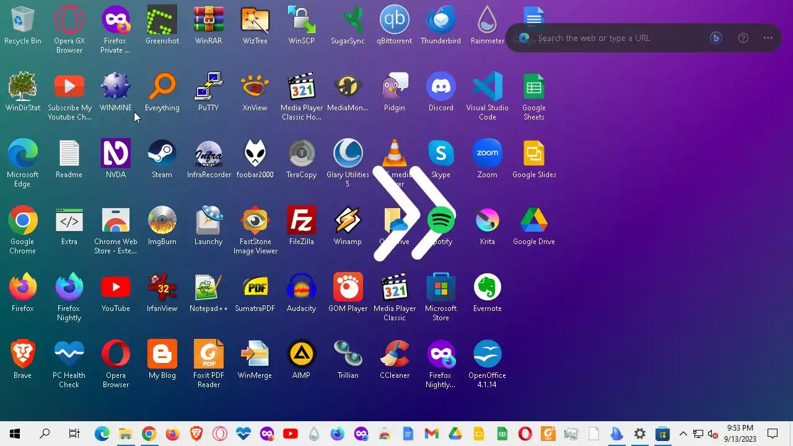Select the Zoom desktop icon
This screenshot has height=446, width=793.
488,160
